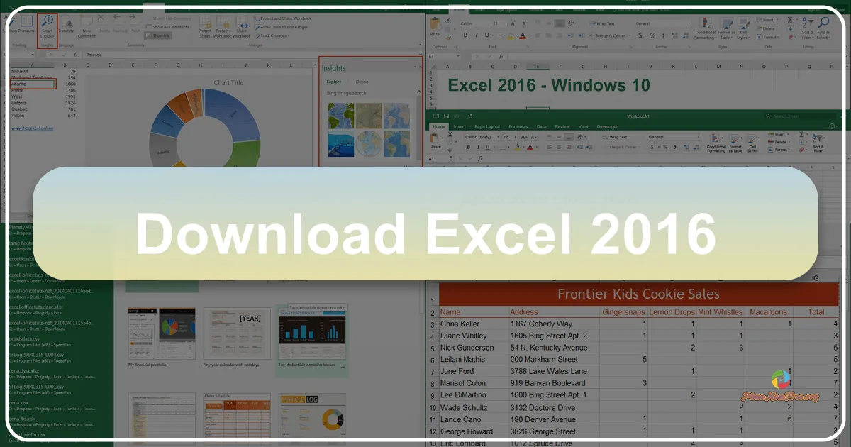Screen dimensions: 851x447
Task: Apply bold formatting to the selection
Action: [x=465, y=33]
